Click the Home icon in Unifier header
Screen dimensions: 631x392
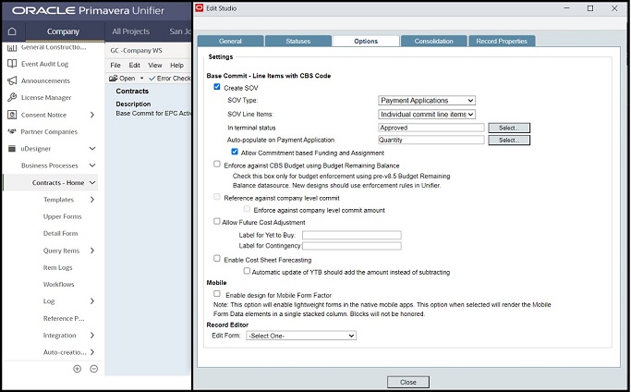[x=12, y=31]
